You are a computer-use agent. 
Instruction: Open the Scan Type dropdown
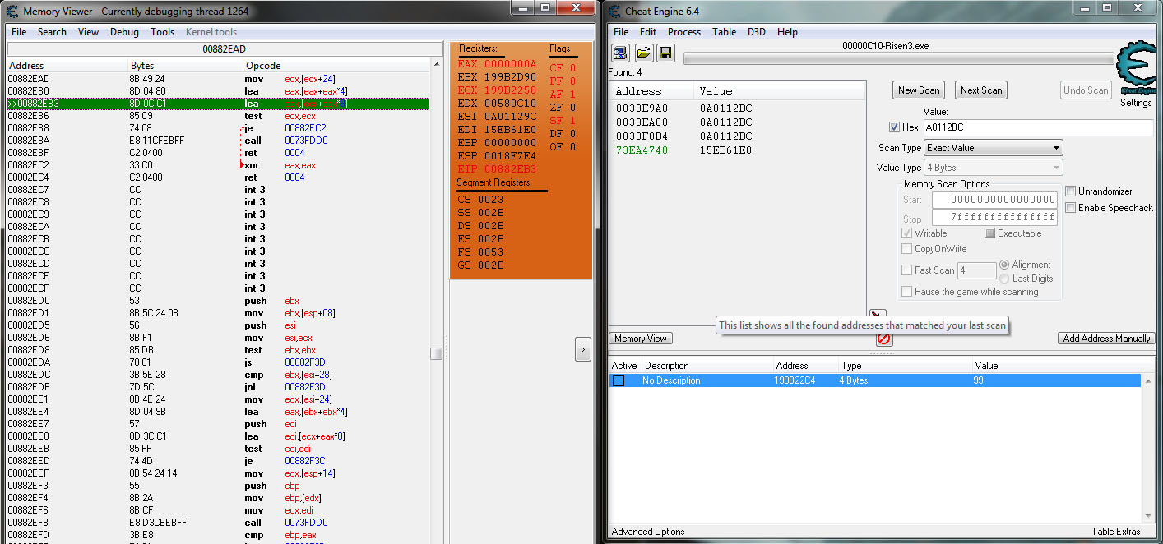coord(993,148)
